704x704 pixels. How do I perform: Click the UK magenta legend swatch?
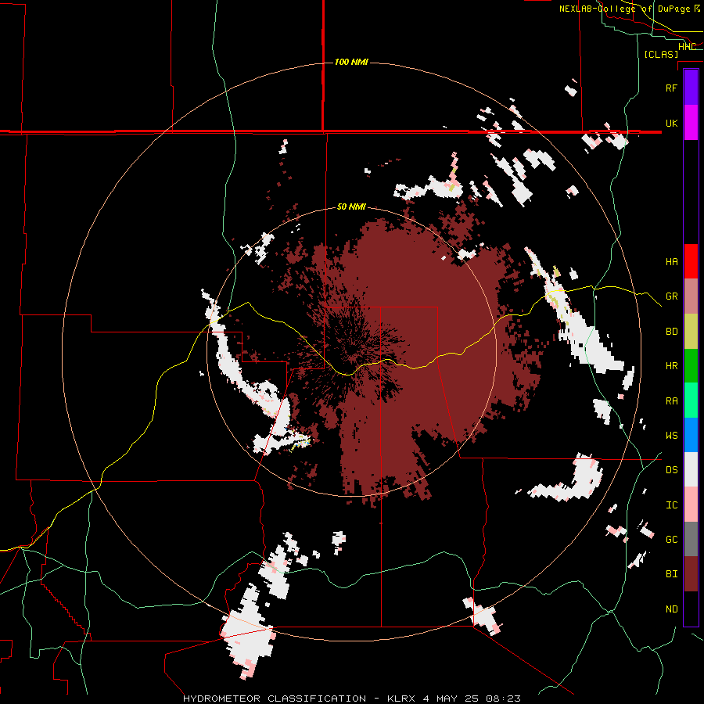(x=691, y=123)
